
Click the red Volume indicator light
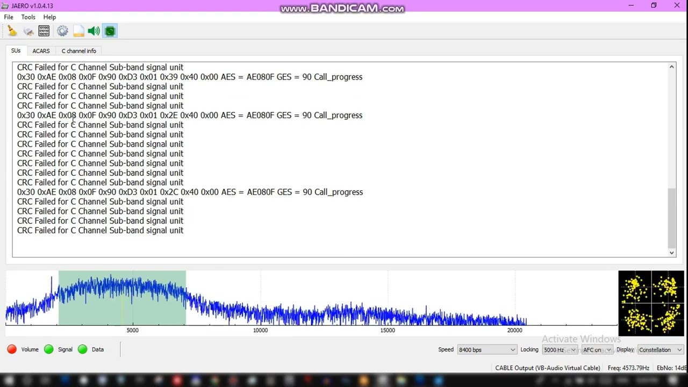point(12,349)
